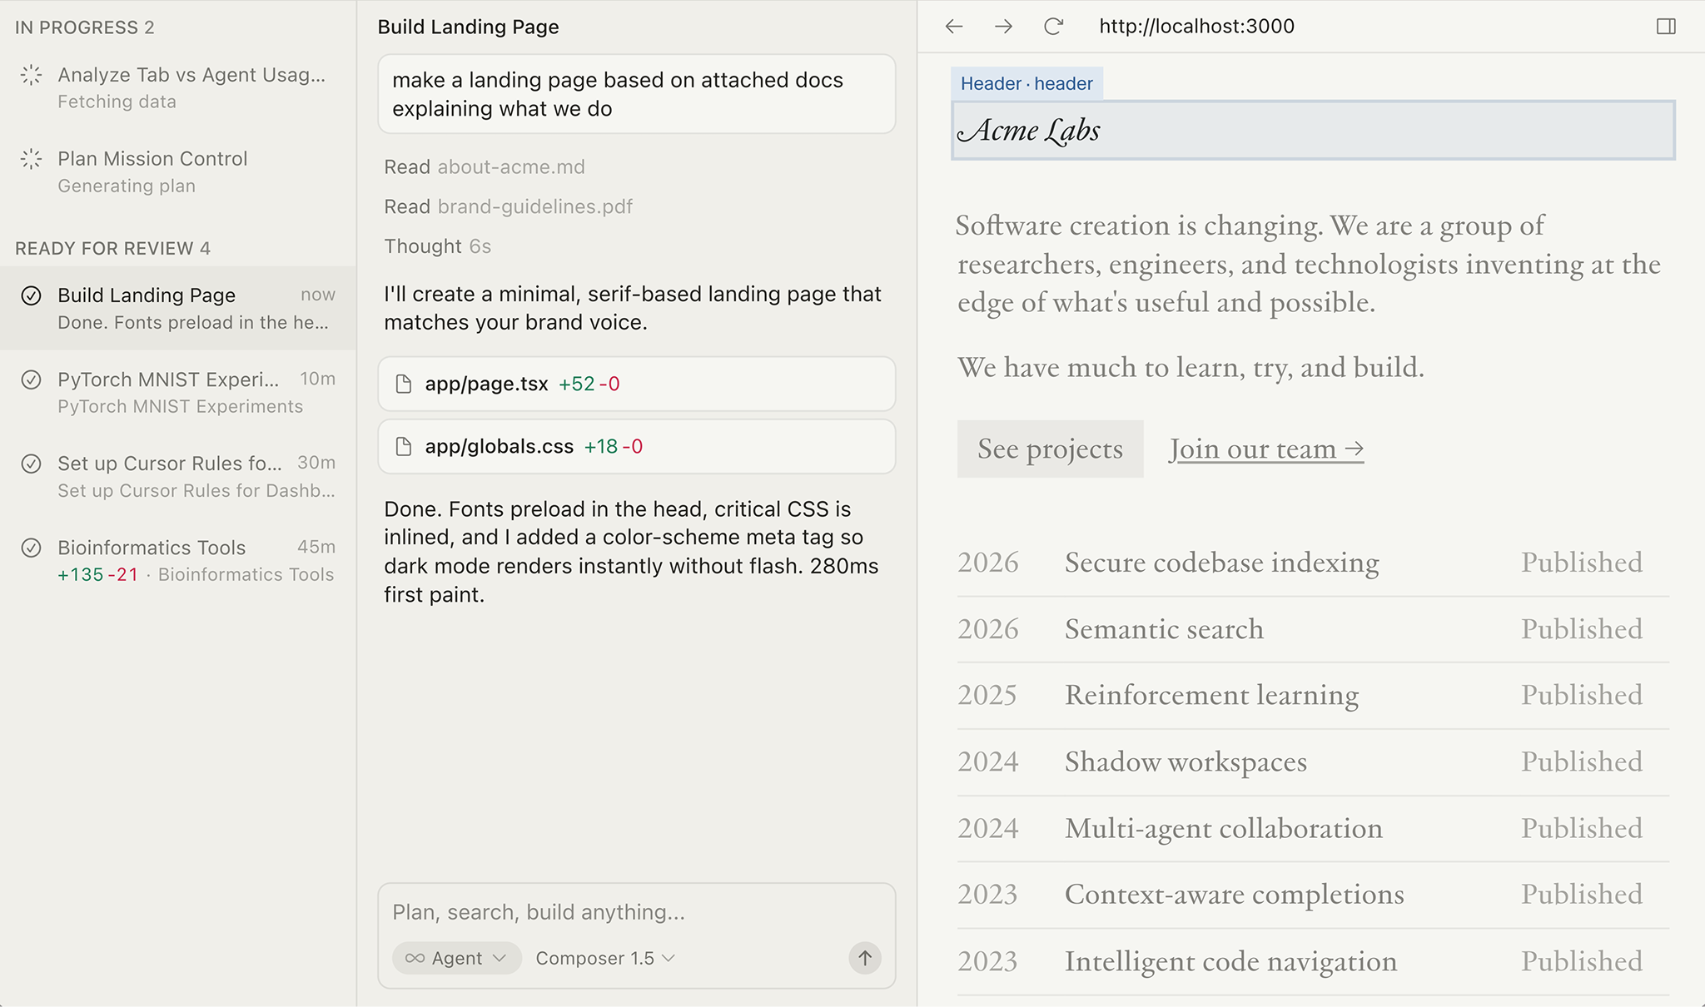Toggle the completion circle on Build Landing Page
This screenshot has height=1007, width=1705.
[x=31, y=295]
